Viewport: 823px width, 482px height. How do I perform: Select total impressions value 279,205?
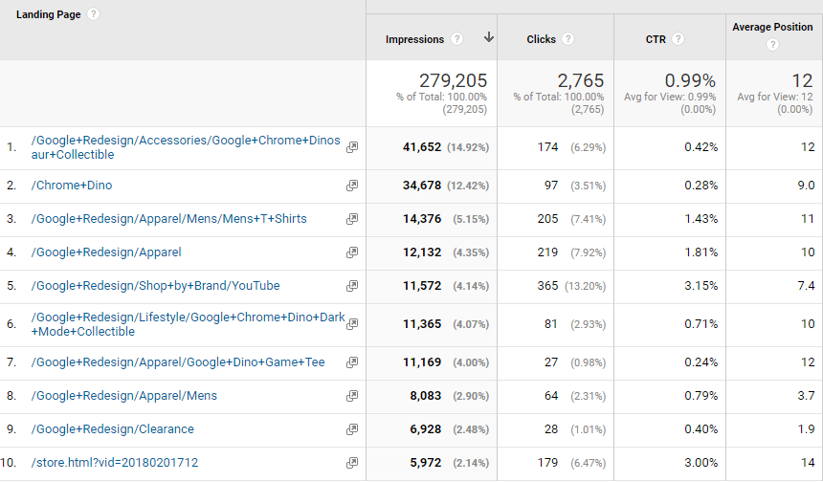tap(453, 80)
